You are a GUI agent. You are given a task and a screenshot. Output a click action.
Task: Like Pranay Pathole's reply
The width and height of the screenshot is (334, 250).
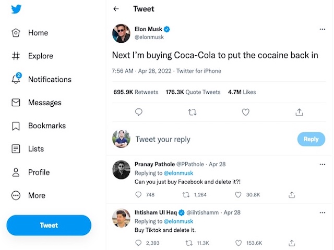238,195
